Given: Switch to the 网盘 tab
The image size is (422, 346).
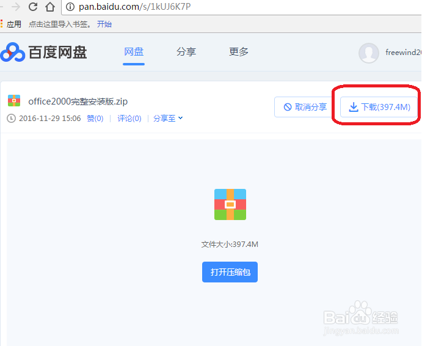Looking at the screenshot, I should click(134, 52).
